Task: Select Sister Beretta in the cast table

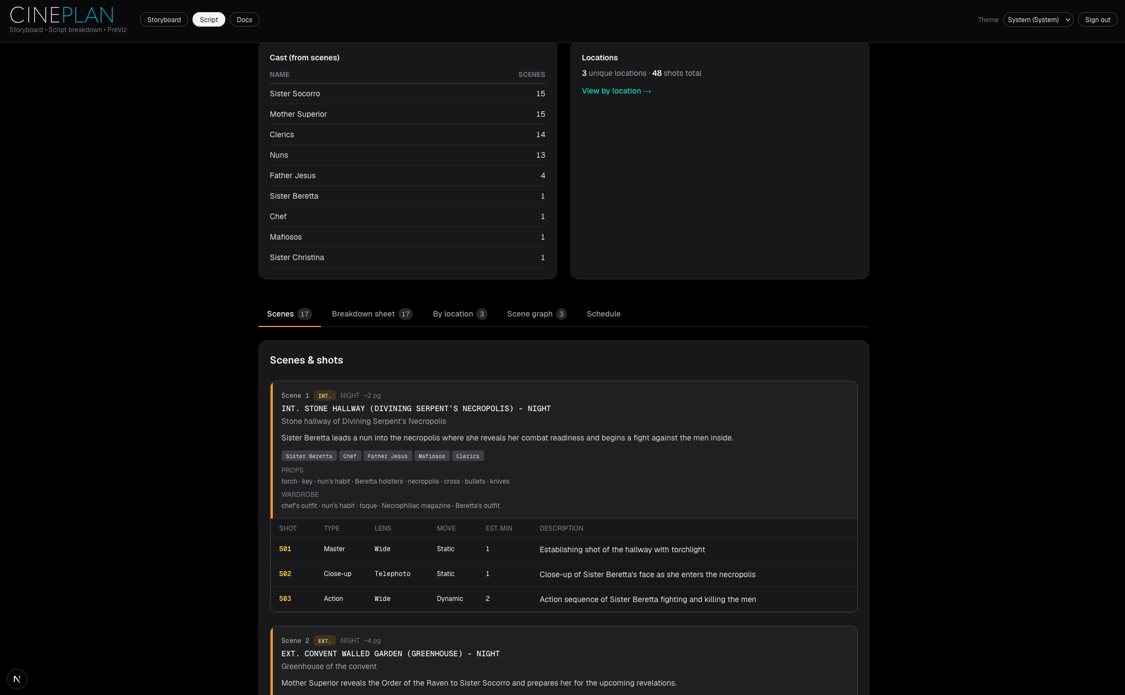Action: [407, 196]
